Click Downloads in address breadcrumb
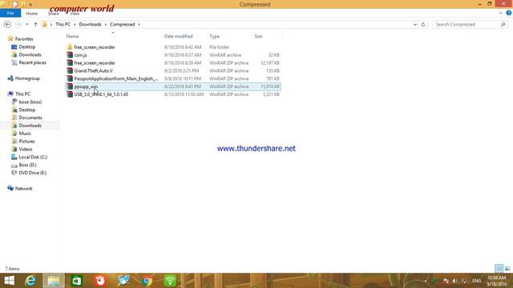The image size is (513, 288). pyautogui.click(x=90, y=25)
